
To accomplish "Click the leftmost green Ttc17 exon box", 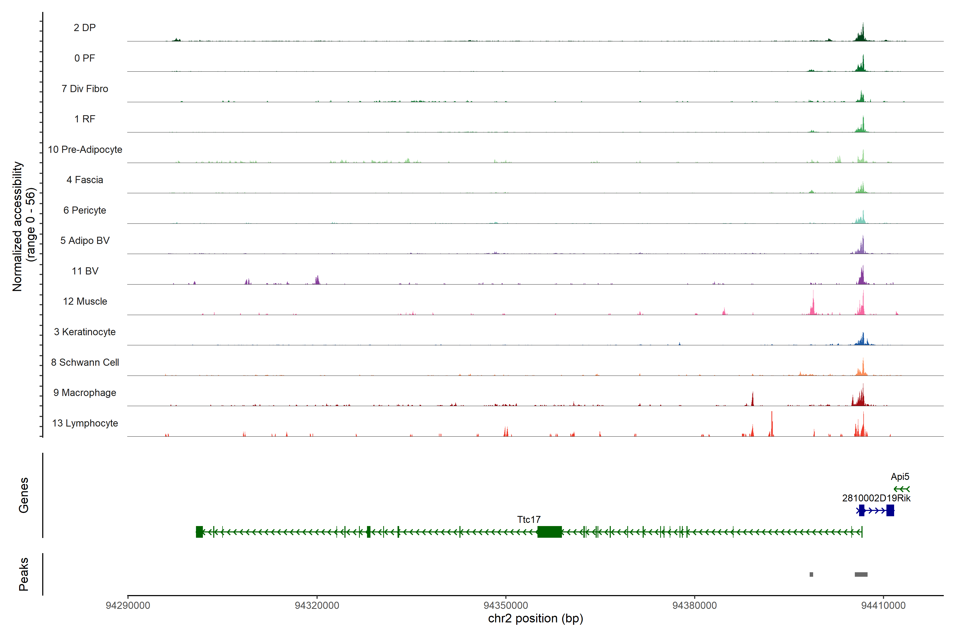I will point(199,532).
